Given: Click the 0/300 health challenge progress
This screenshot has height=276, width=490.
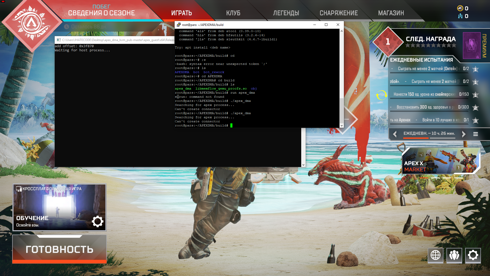Looking at the screenshot, I should pyautogui.click(x=463, y=107).
